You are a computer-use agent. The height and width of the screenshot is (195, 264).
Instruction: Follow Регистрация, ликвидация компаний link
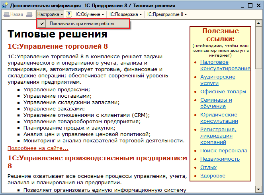click(218, 136)
